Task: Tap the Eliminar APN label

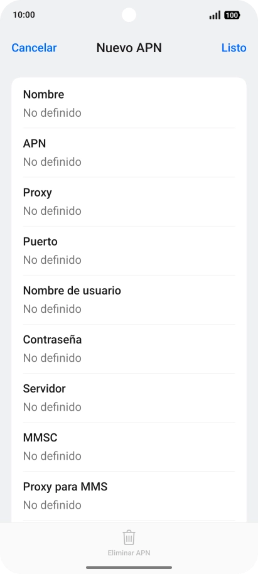Action: [129, 553]
